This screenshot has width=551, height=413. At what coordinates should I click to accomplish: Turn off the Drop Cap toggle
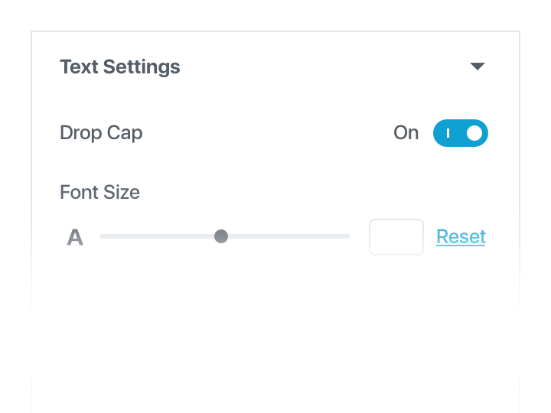pyautogui.click(x=460, y=133)
